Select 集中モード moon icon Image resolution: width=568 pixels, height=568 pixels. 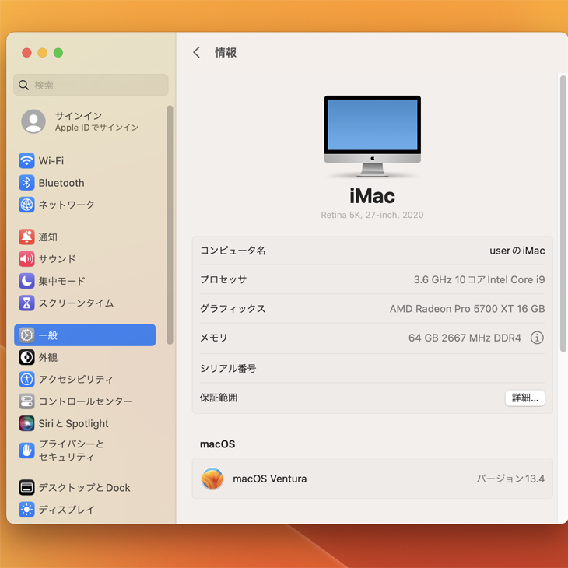pos(26,281)
